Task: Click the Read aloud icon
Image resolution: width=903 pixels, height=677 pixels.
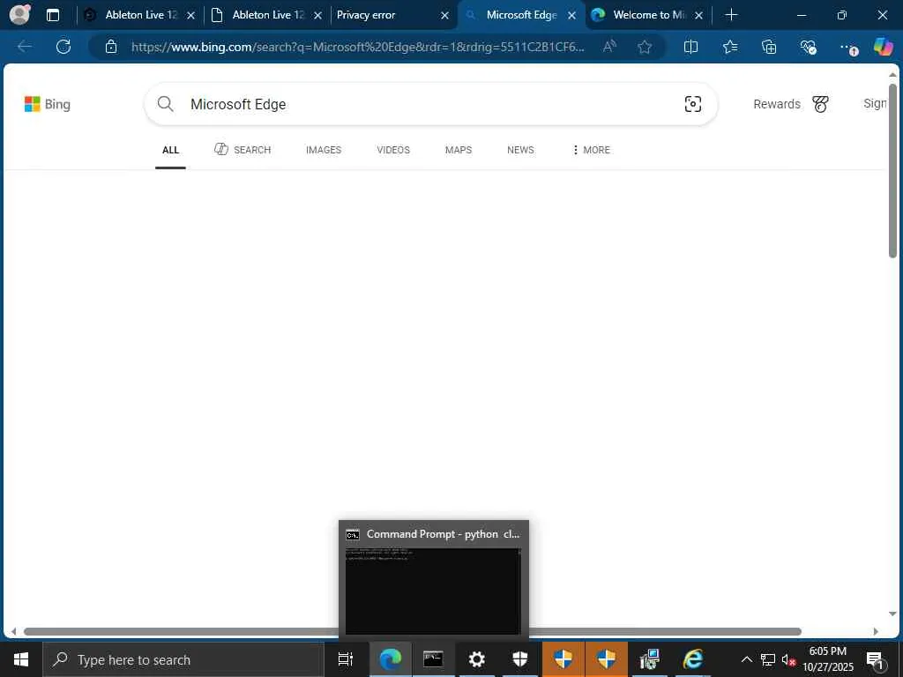Action: coord(609,47)
